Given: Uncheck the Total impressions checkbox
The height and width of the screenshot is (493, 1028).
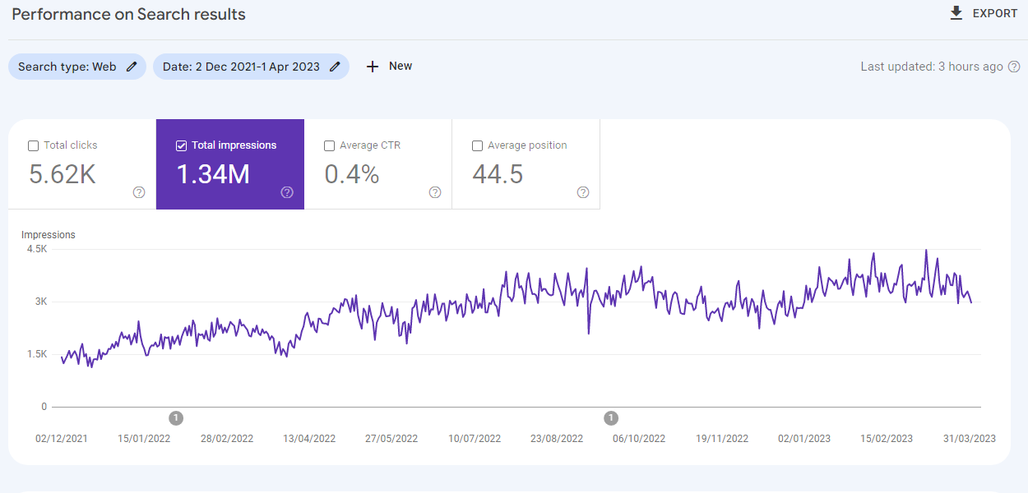Looking at the screenshot, I should tap(182, 145).
